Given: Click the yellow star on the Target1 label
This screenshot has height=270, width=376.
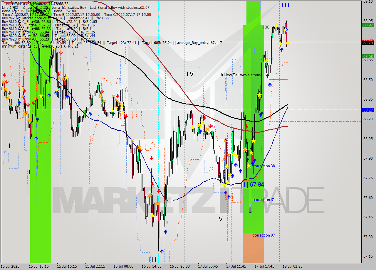Looking at the screenshot, I should [x=266, y=61].
